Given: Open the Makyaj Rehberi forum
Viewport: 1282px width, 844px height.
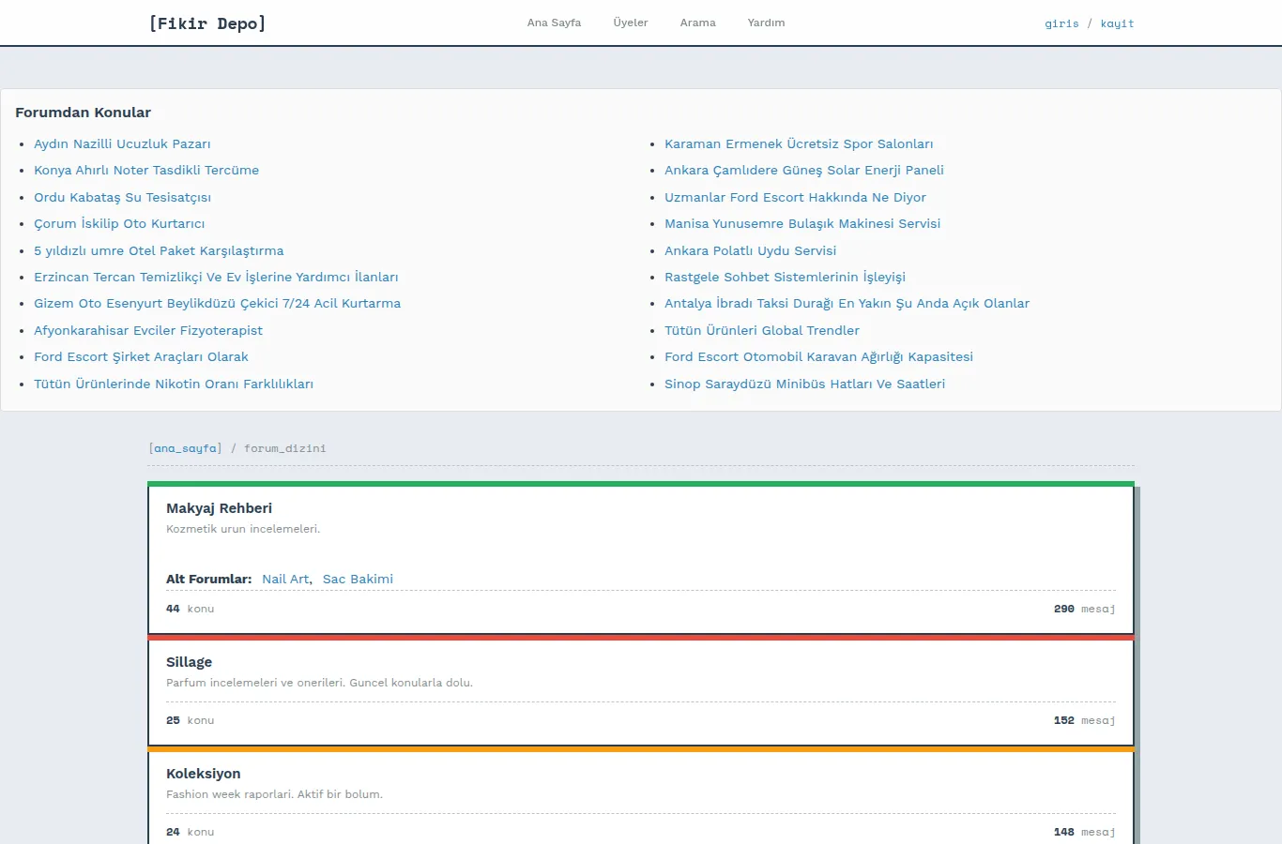Looking at the screenshot, I should 219,508.
